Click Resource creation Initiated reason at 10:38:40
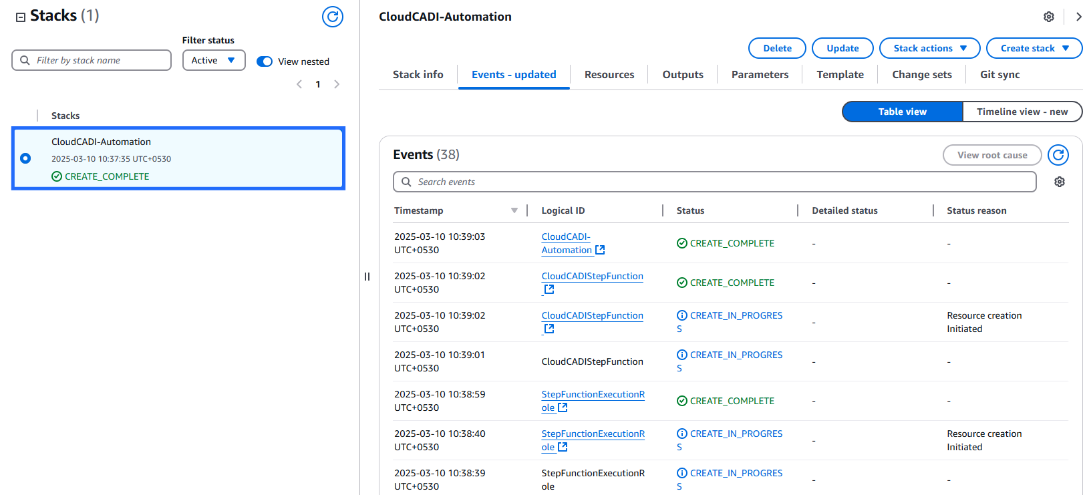Viewport: 1085px width, 495px height. 984,440
